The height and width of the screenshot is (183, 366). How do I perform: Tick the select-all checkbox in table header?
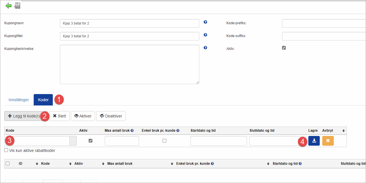point(8,164)
